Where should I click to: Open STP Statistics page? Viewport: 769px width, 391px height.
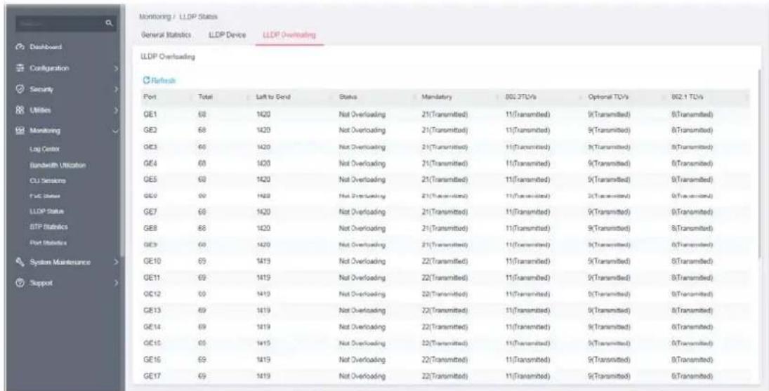tap(48, 227)
